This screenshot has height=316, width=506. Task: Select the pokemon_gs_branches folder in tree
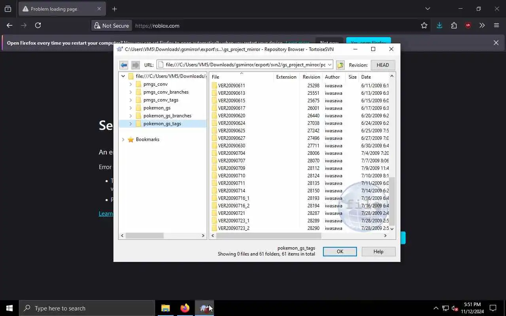point(167,116)
